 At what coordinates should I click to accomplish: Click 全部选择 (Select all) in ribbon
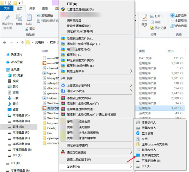tap(178, 15)
